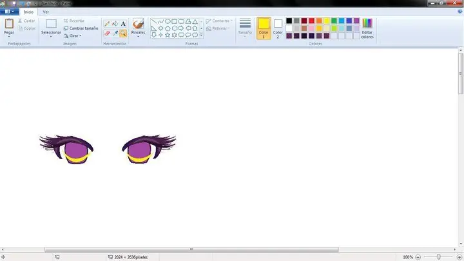Open the blue Paint application menu

tap(10, 12)
